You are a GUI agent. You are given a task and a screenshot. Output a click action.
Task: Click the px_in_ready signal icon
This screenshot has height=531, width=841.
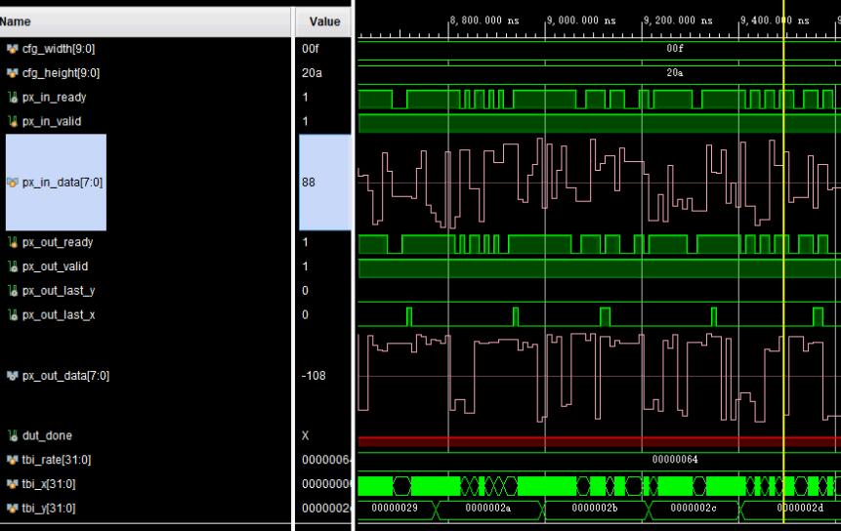point(13,97)
